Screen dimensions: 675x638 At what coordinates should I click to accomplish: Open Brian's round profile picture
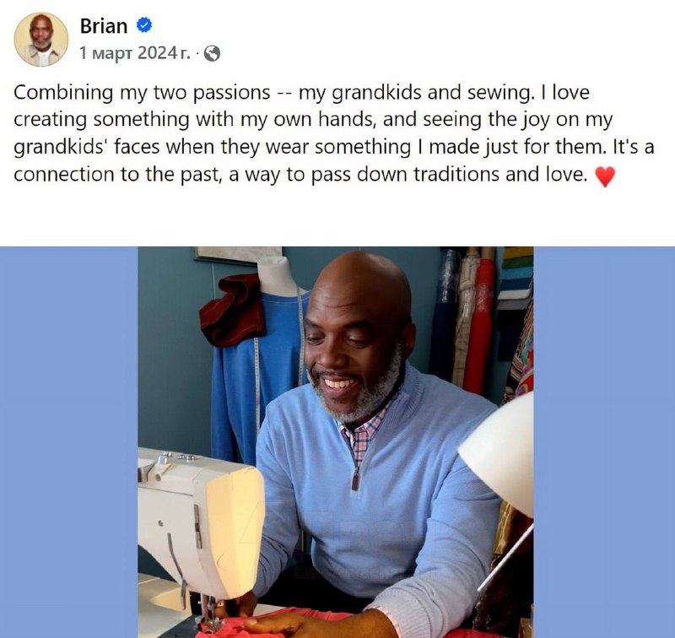pyautogui.click(x=41, y=39)
